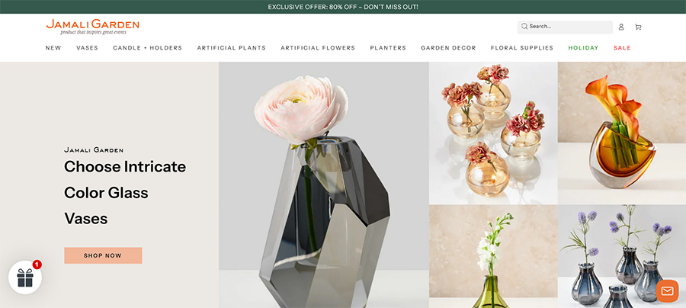The height and width of the screenshot is (308, 686).
Task: Open the green HOLIDAY link
Action: (x=583, y=48)
